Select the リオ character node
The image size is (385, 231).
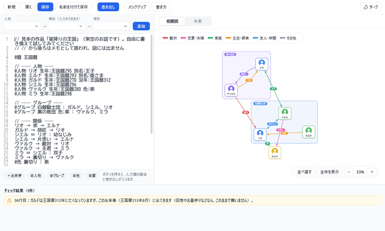coord(260,134)
